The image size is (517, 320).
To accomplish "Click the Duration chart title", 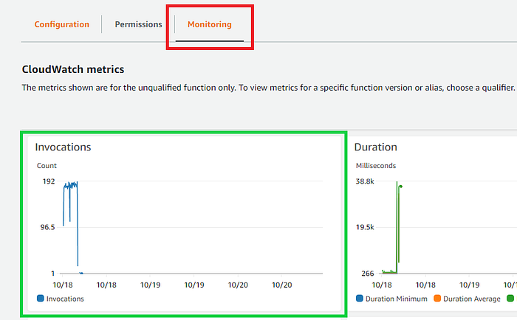I will point(375,147).
